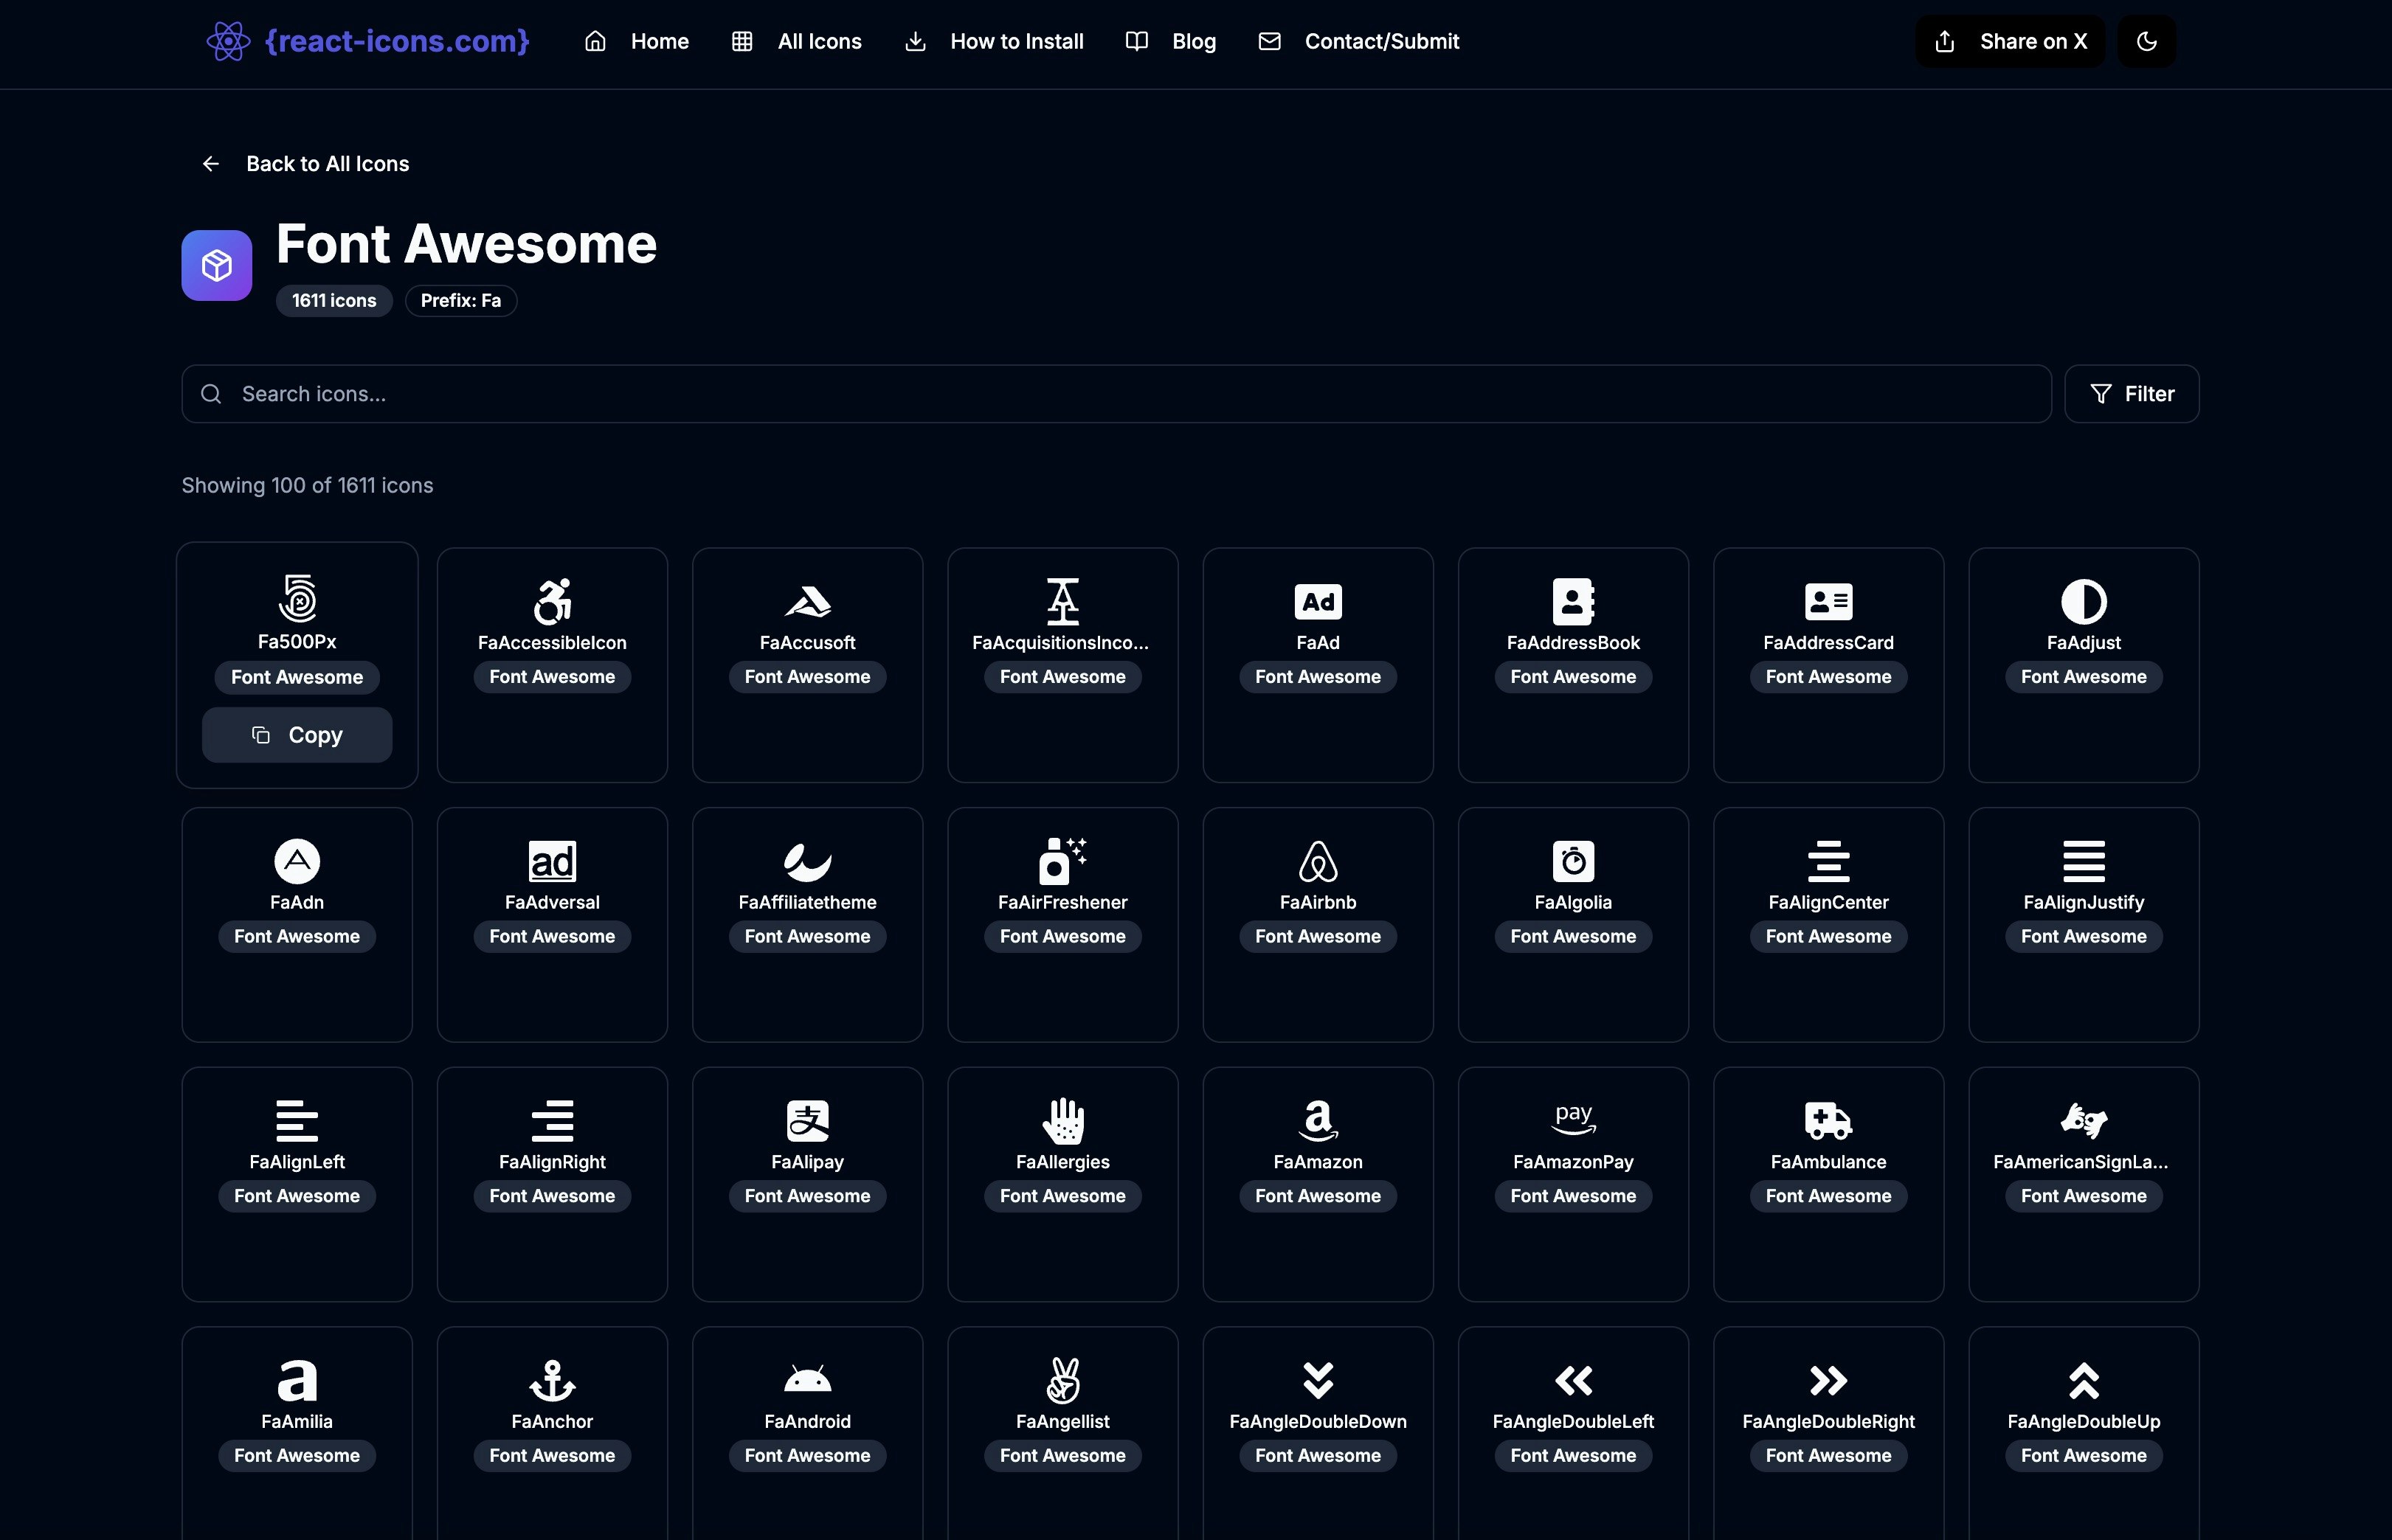
Task: Click the FaAmilia icon
Action: (297, 1380)
